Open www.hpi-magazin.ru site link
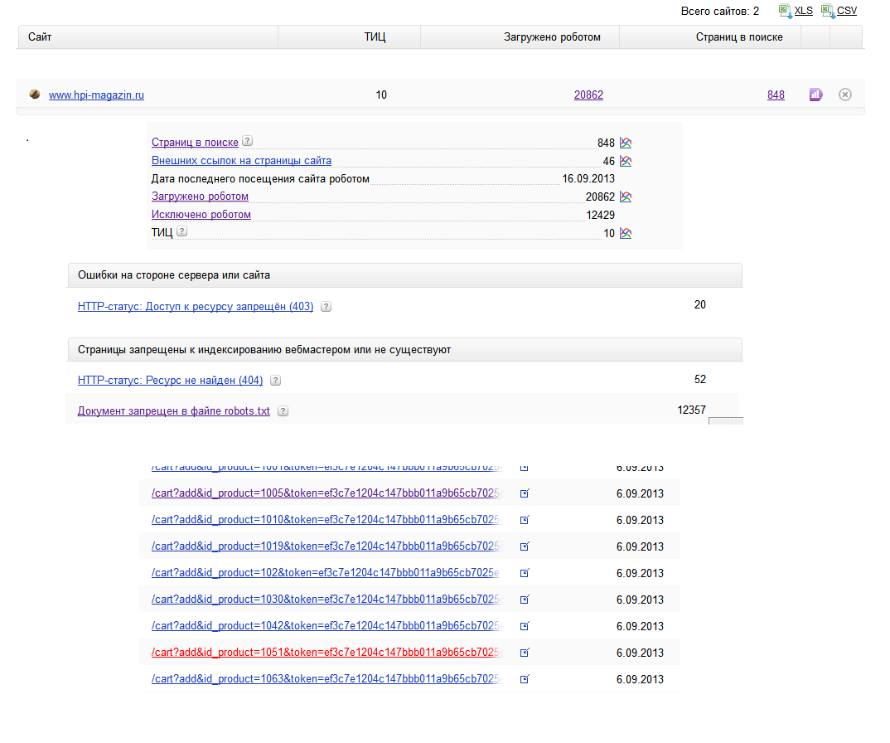Screen dimensions: 890x743 point(96,95)
